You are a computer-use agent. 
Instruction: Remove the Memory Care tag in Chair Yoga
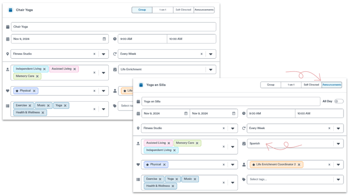[37, 76]
